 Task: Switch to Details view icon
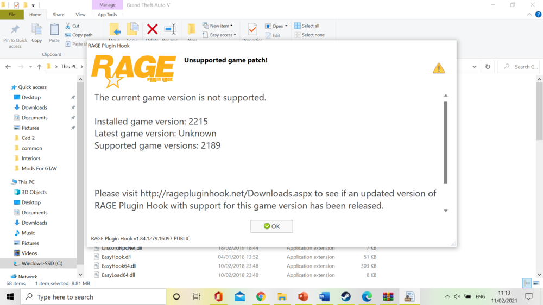527,283
